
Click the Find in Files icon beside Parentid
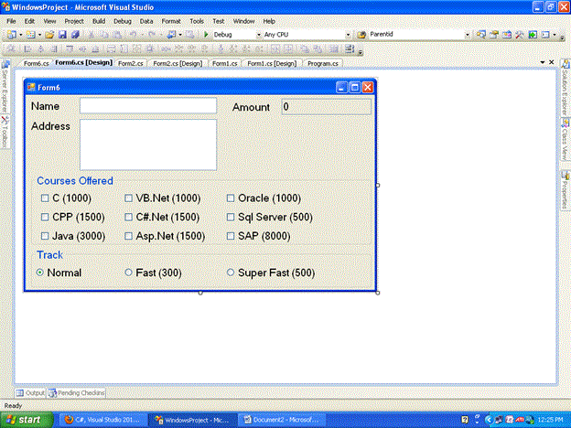click(361, 35)
